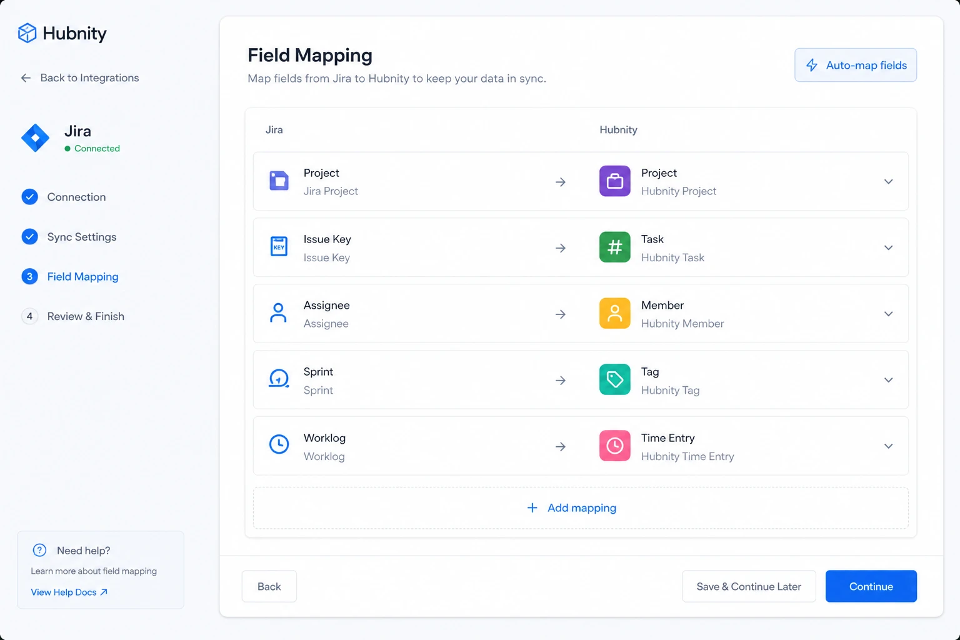Expand the Hubnity Tag dropdown chevron
This screenshot has height=640, width=960.
888,380
